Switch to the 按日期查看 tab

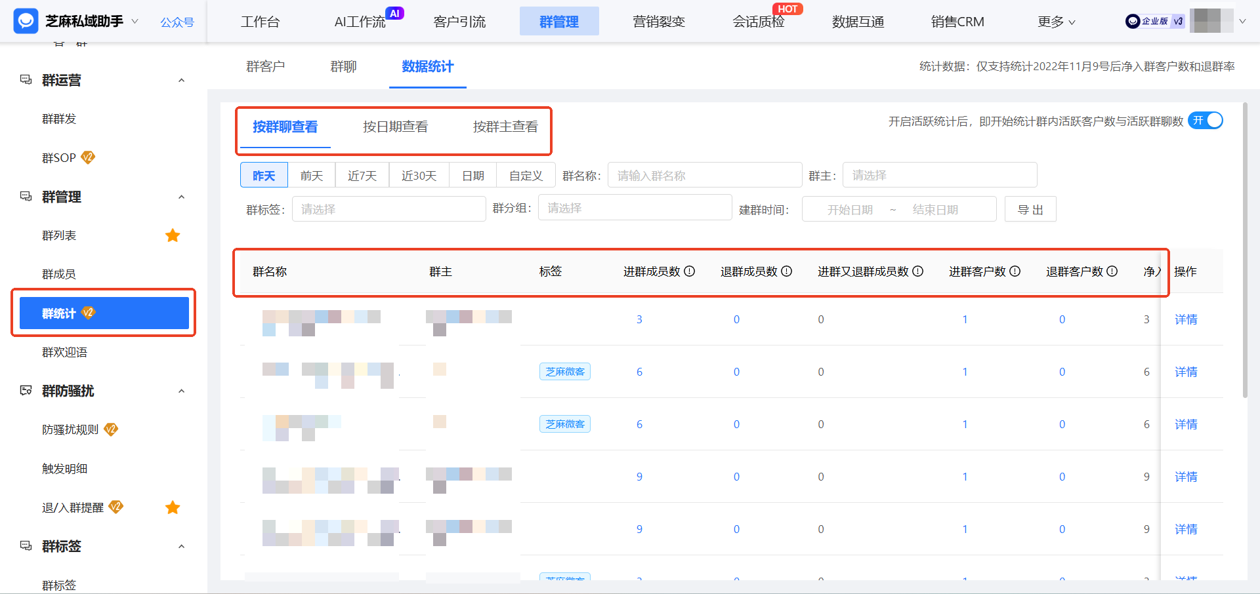click(394, 127)
